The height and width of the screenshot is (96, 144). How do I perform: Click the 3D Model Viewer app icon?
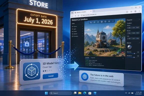click(31, 71)
